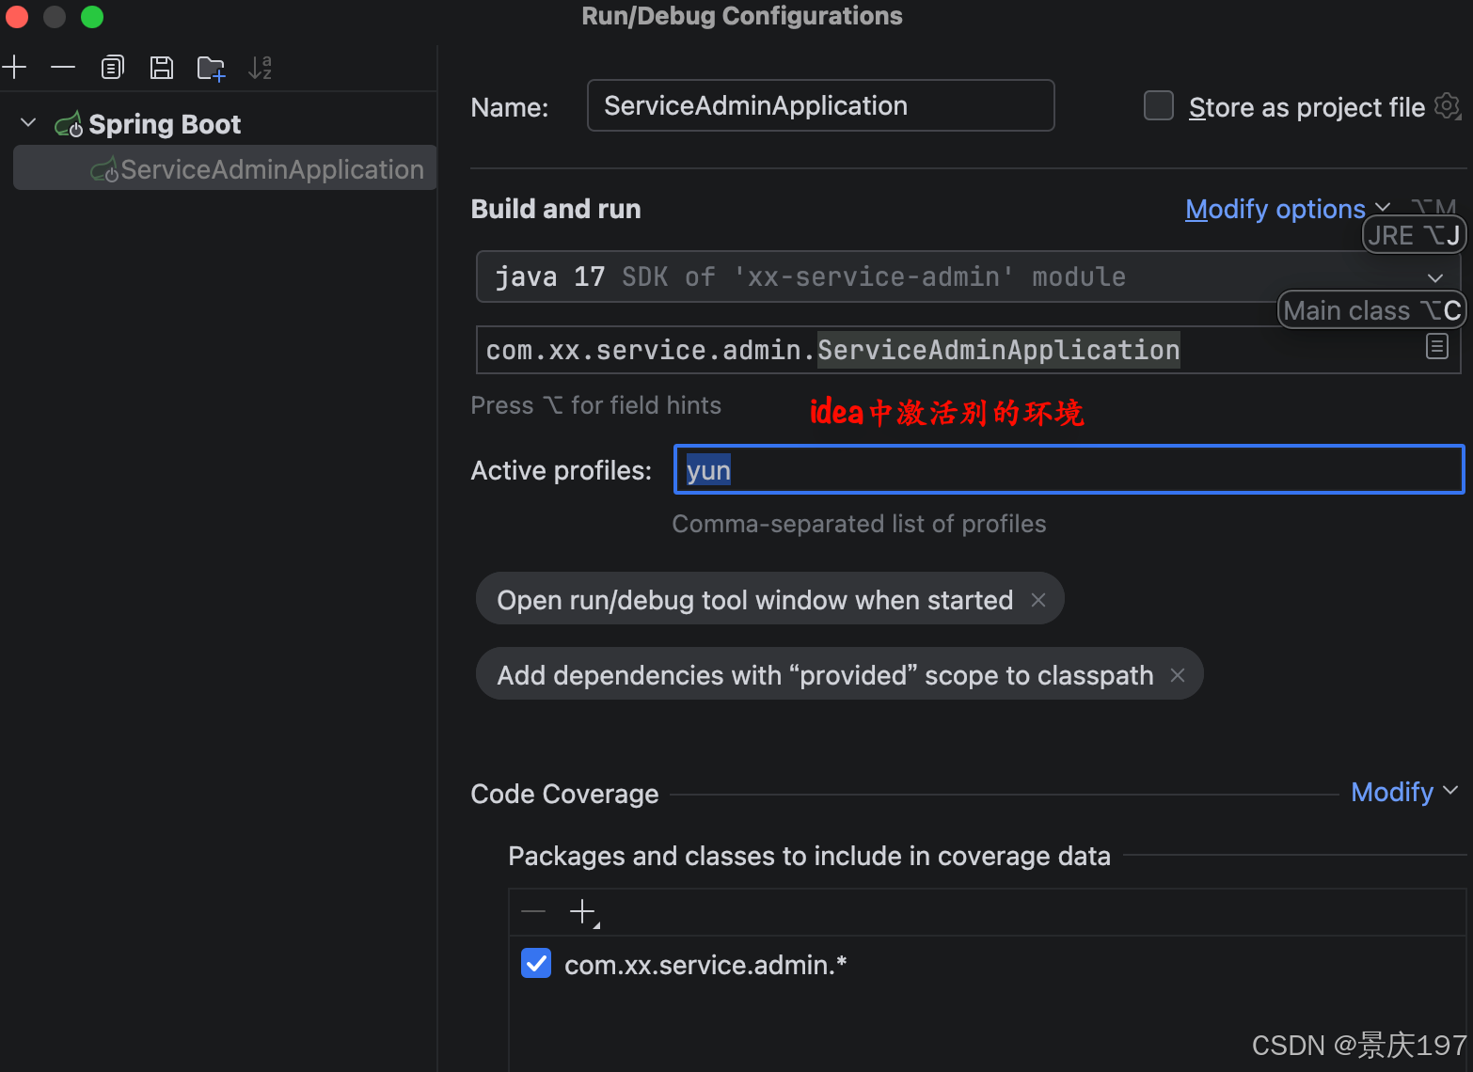Enable Store as project file checkbox
This screenshot has width=1473, height=1072.
(x=1158, y=106)
